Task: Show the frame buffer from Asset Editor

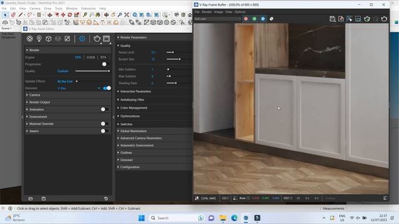Action: click(x=107, y=39)
